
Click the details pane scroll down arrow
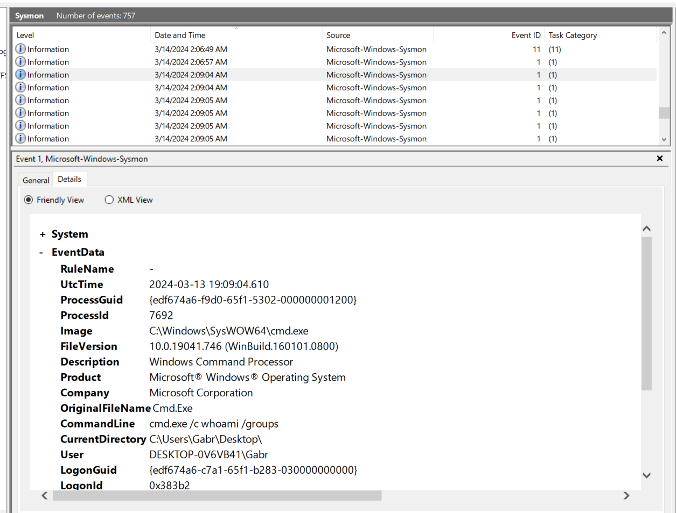[x=647, y=475]
